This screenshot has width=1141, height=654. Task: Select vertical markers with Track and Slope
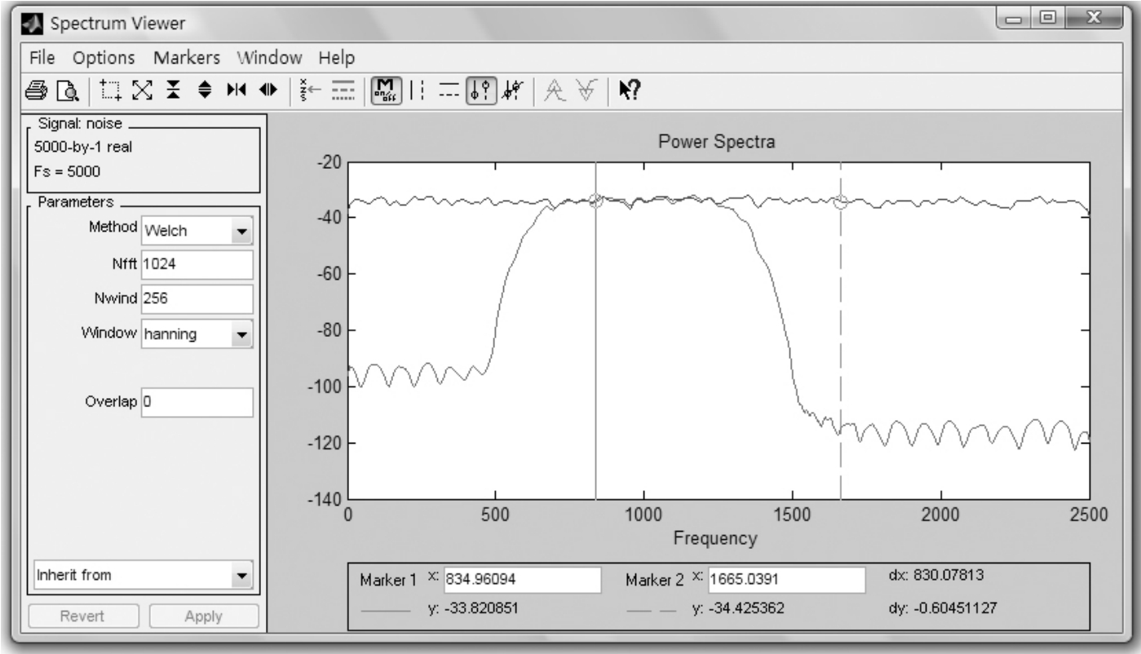click(513, 89)
